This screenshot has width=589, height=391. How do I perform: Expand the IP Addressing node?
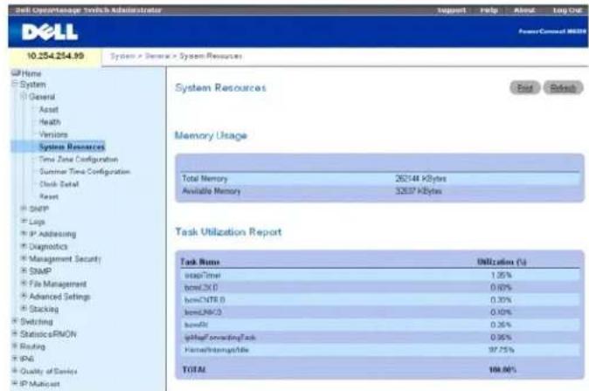(24, 234)
